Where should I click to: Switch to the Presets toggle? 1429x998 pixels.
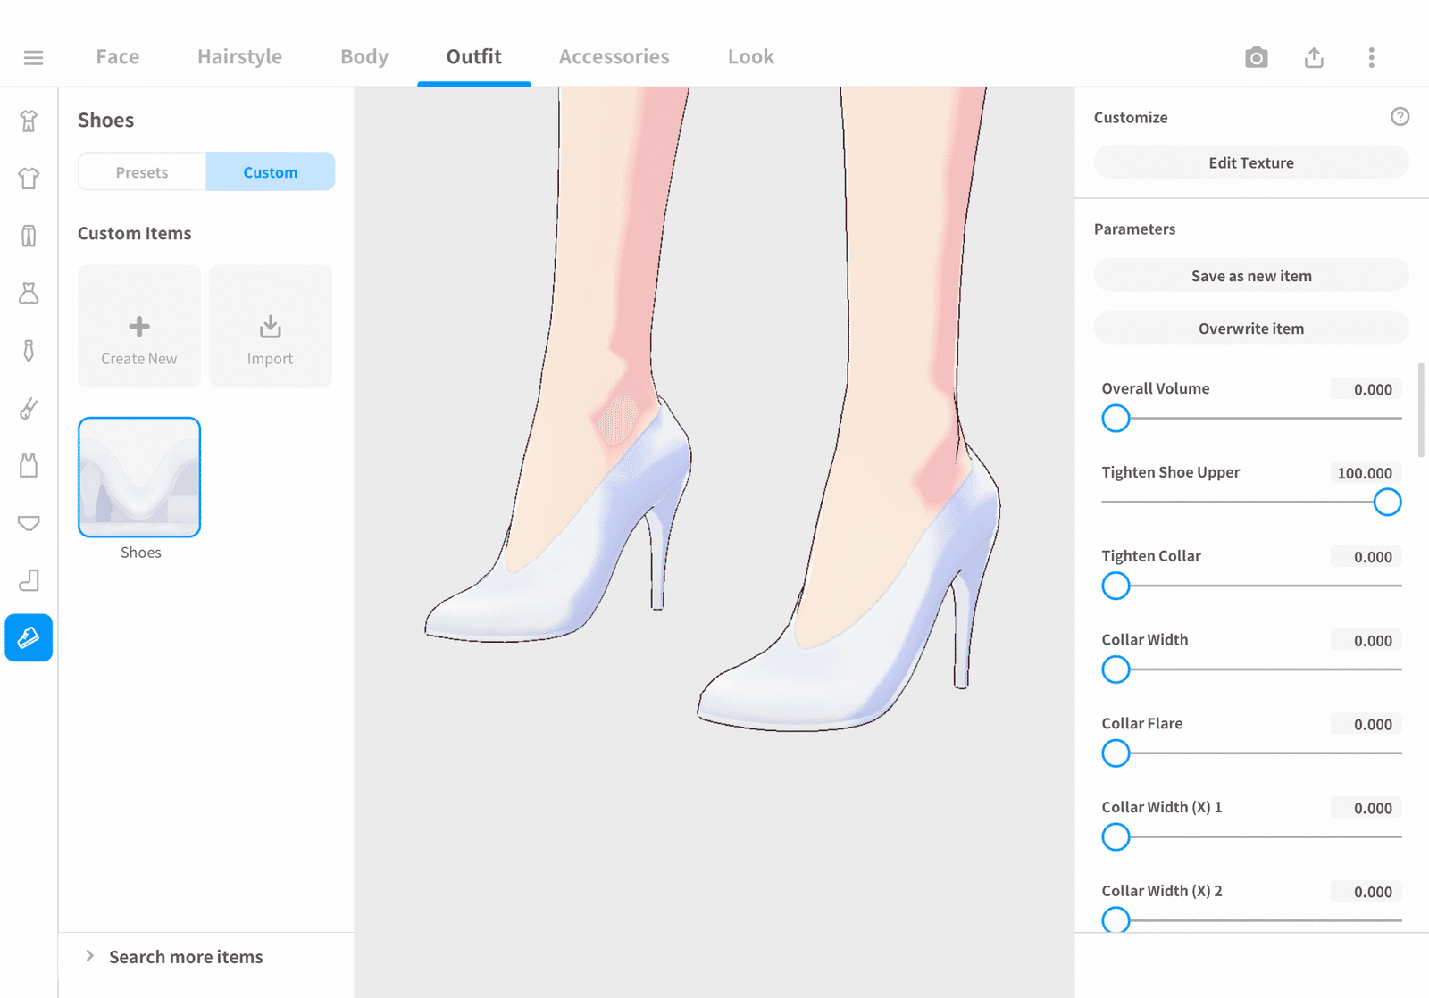[142, 172]
